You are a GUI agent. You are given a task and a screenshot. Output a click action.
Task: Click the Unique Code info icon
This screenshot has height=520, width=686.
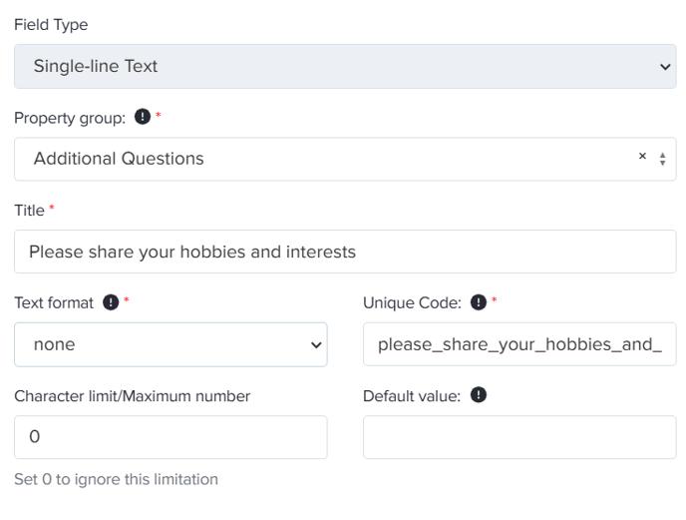[479, 301]
